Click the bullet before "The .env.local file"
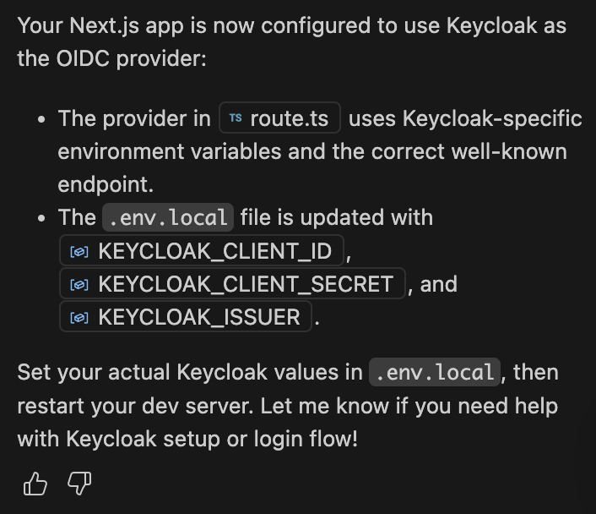Viewport: 596px width, 514px height. [x=41, y=219]
